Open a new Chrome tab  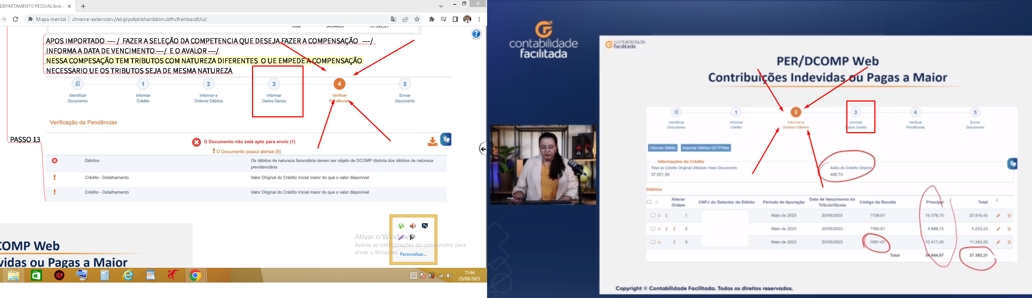click(83, 6)
